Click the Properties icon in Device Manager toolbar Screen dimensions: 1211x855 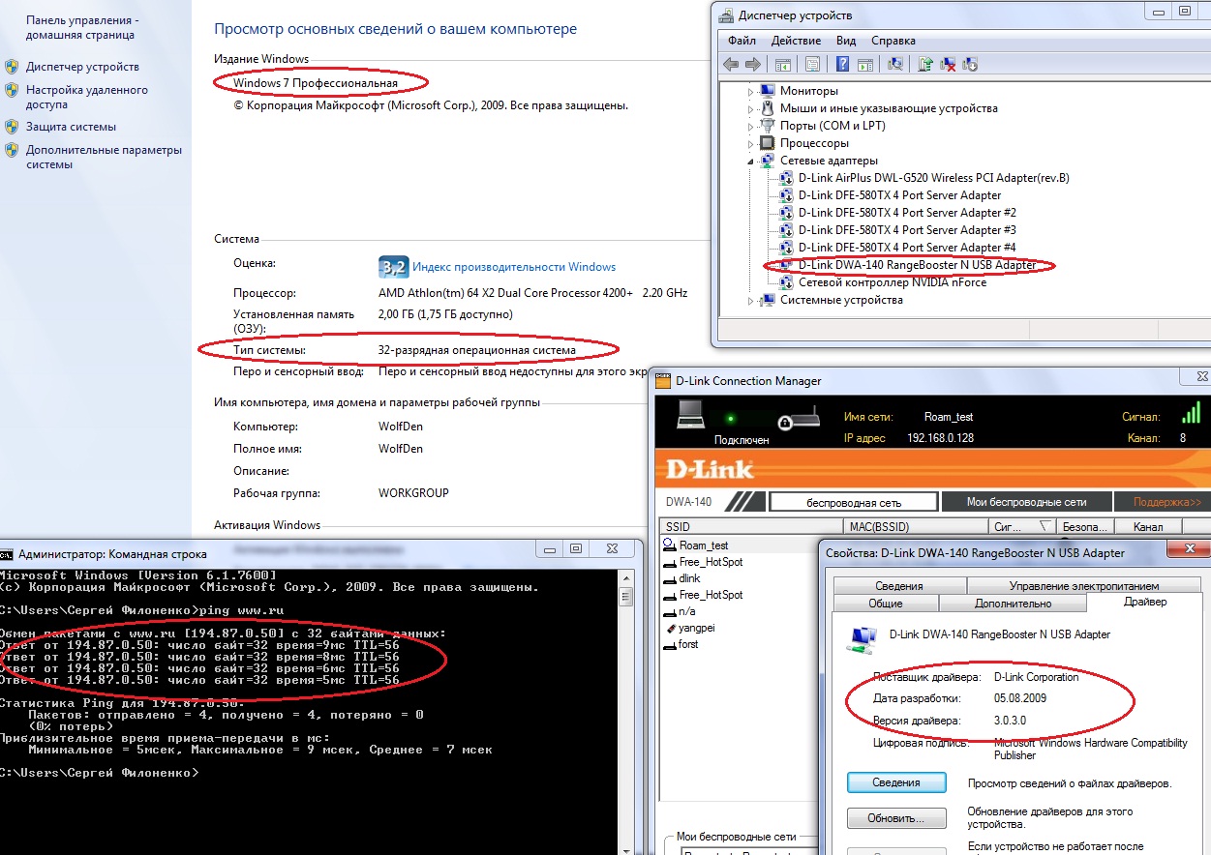pos(813,65)
